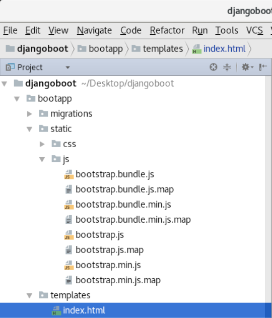Click the migrations folder icon
Screen dimensions: 272x318
click(x=43, y=113)
